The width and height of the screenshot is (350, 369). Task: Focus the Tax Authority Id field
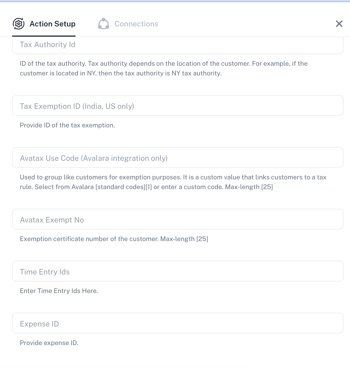click(177, 45)
